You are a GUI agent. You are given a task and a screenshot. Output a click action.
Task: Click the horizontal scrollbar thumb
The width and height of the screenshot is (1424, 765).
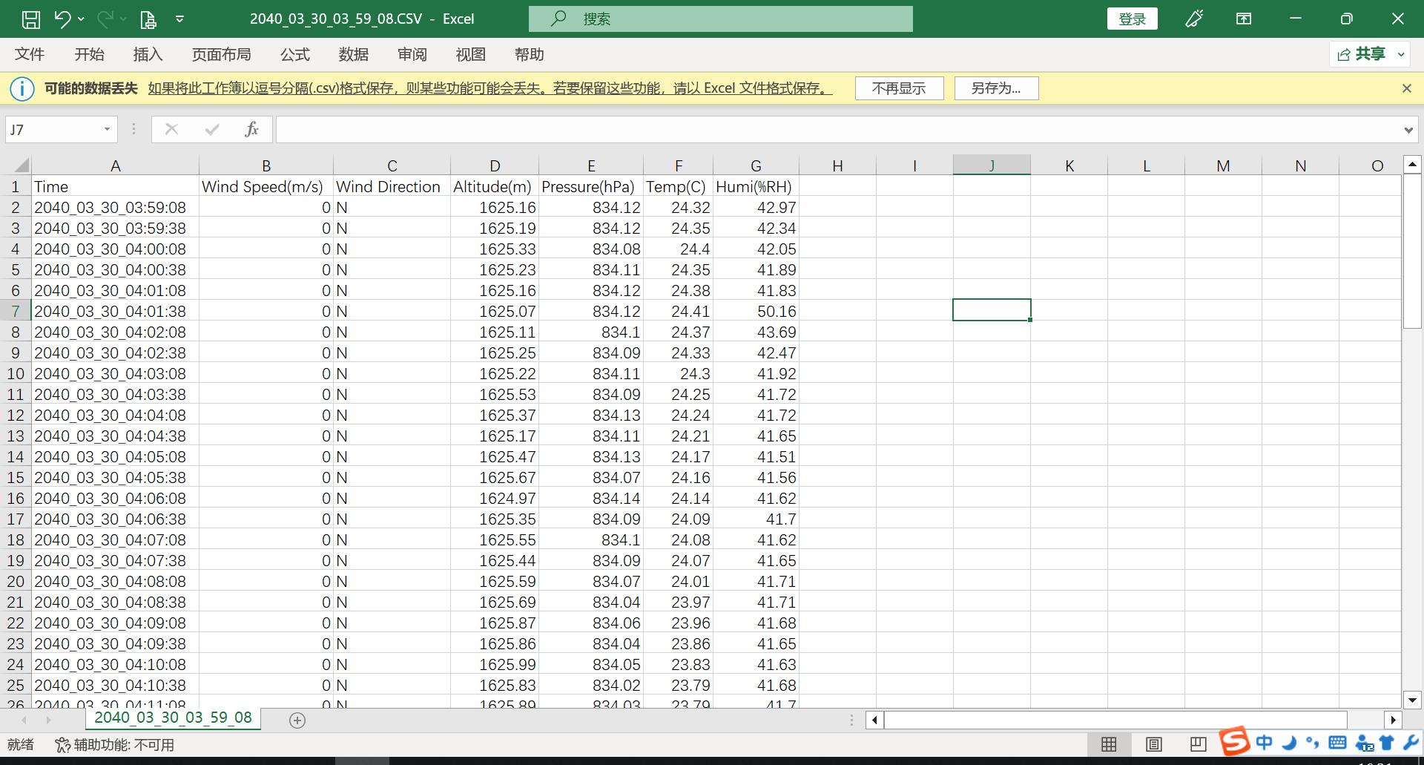(x=1115, y=720)
